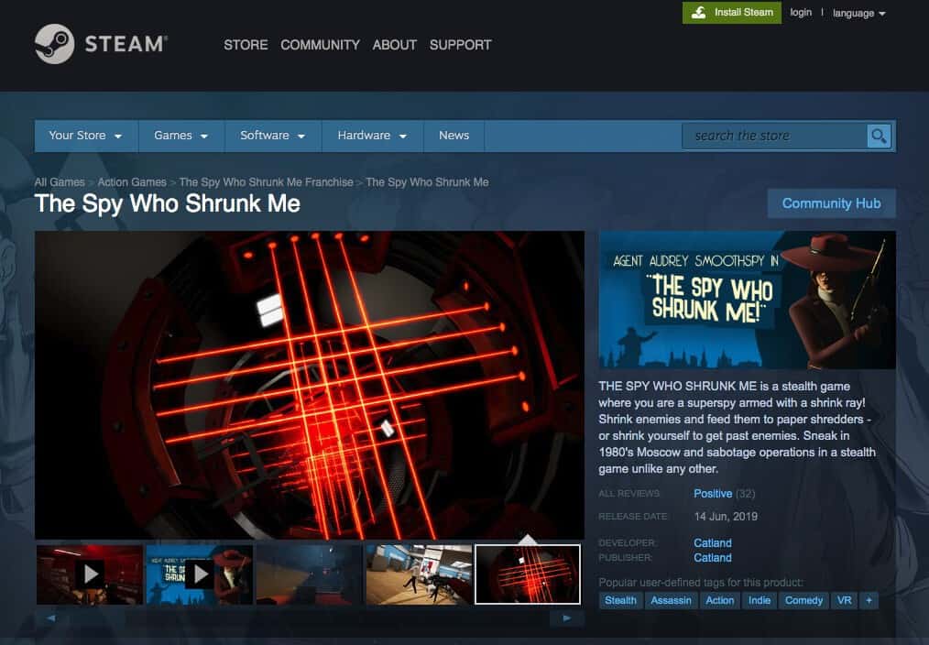
Task: Open the language dropdown
Action: tap(858, 13)
